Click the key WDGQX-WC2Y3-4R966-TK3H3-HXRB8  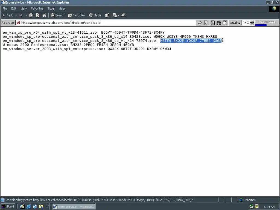pyautogui.click(x=185, y=37)
